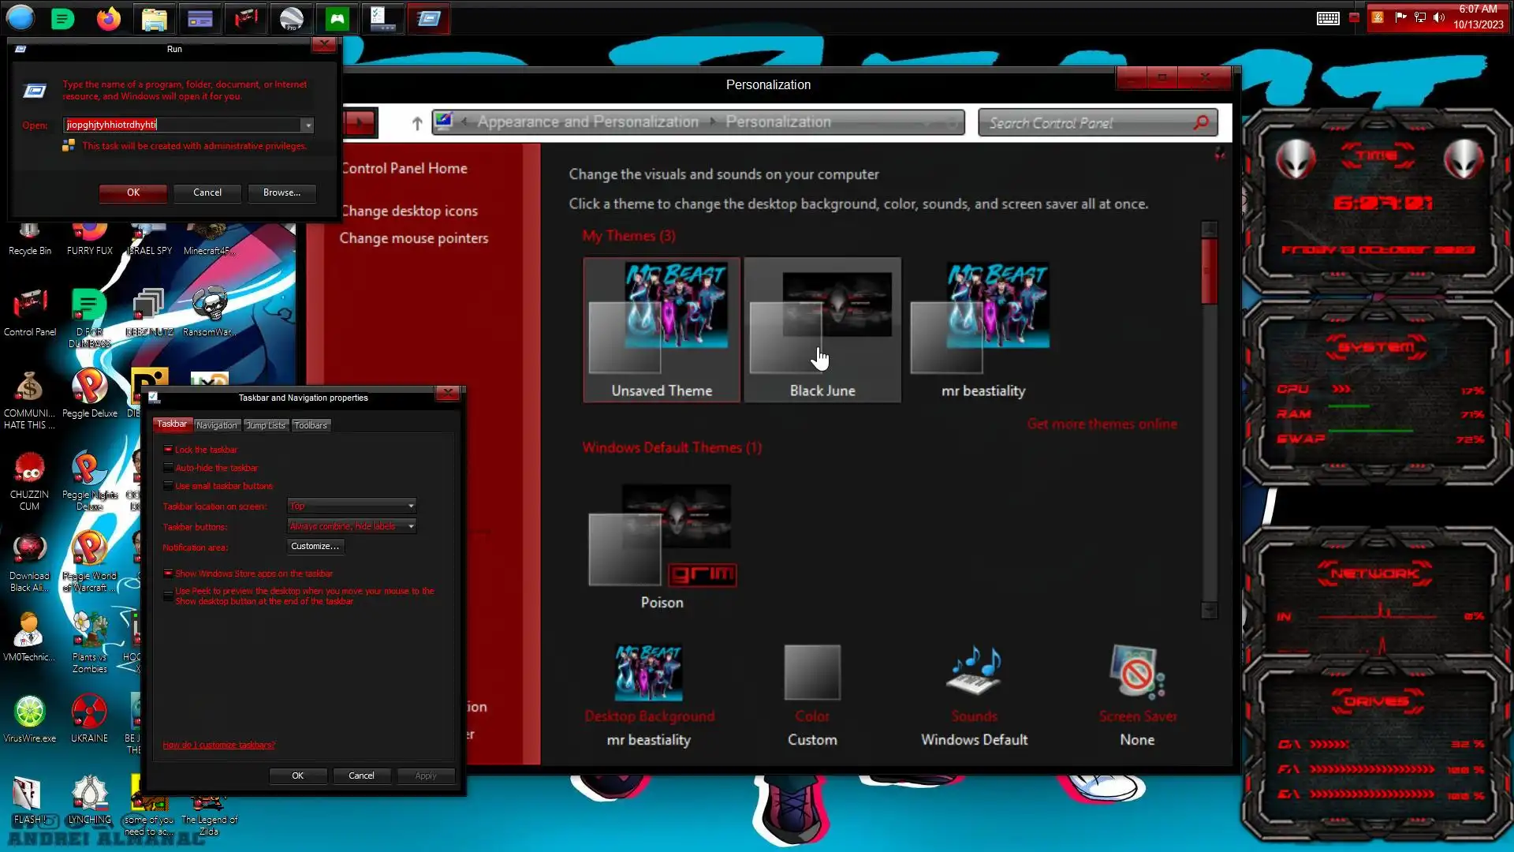
Task: Click Get more themes online link
Action: pyautogui.click(x=1101, y=424)
